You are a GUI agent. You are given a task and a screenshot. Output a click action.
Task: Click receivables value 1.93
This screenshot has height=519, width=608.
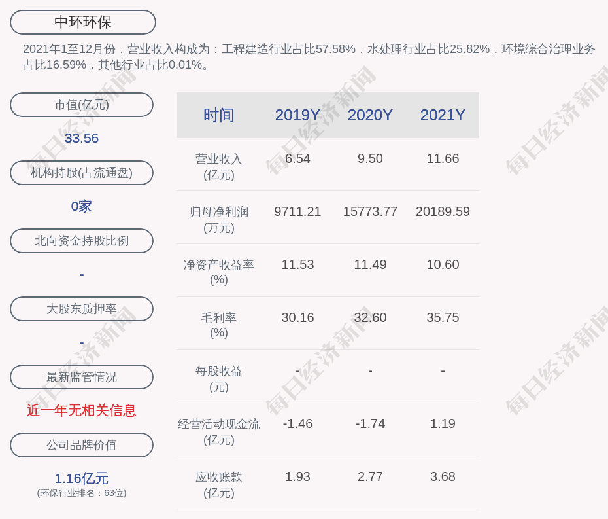click(297, 476)
